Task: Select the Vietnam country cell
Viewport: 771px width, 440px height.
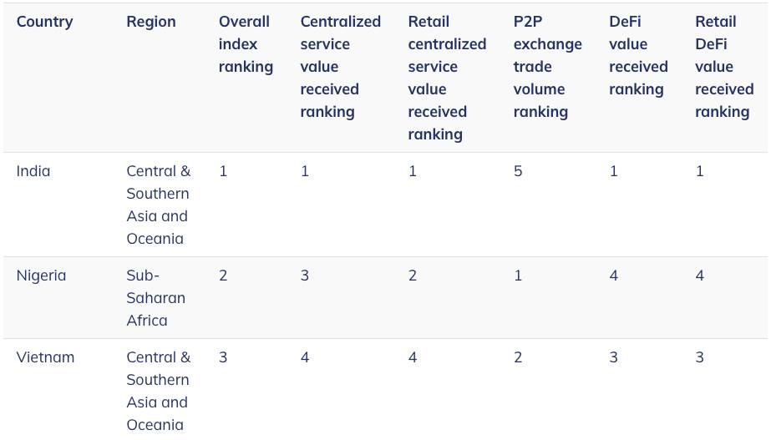Action: pos(45,357)
